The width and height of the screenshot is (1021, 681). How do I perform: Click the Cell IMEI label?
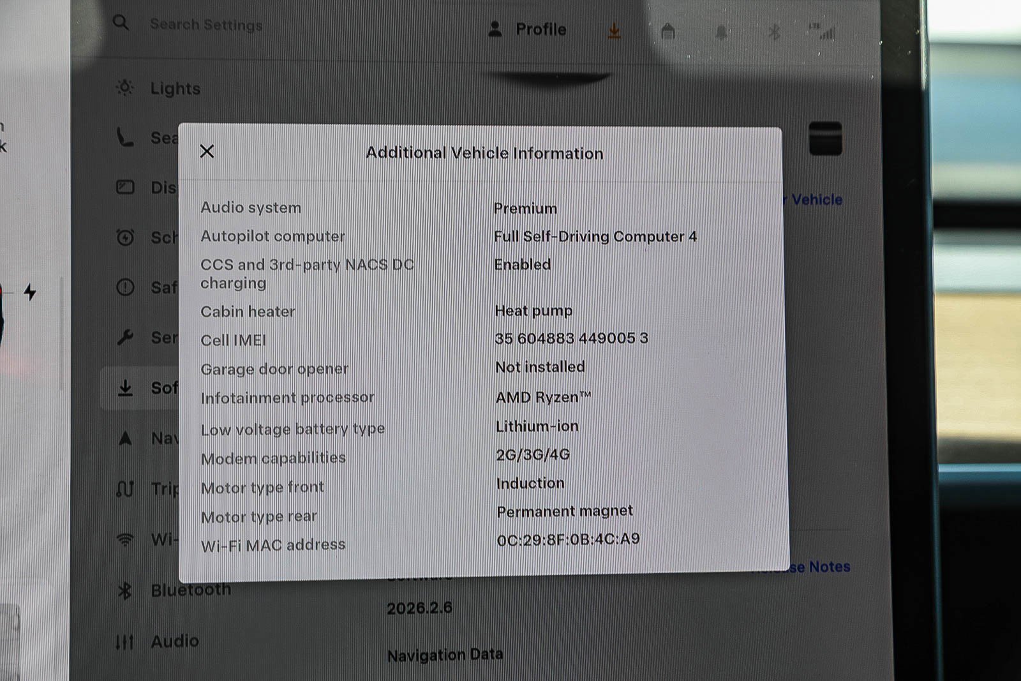pos(234,340)
